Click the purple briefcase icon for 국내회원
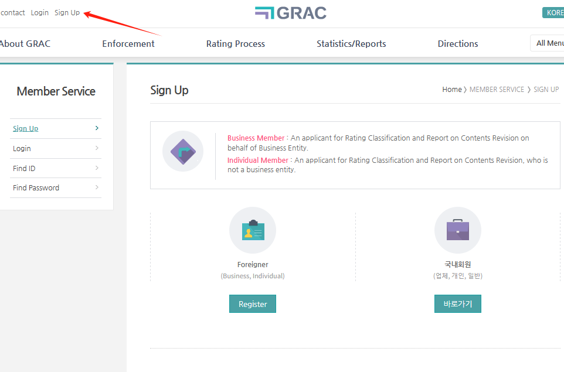564x372 pixels. [x=457, y=230]
